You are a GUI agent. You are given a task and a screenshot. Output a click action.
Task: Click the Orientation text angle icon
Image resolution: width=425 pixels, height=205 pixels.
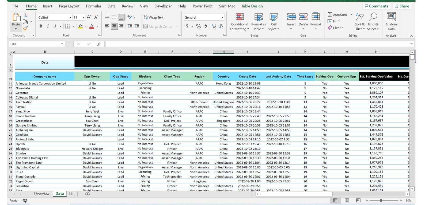(130, 17)
